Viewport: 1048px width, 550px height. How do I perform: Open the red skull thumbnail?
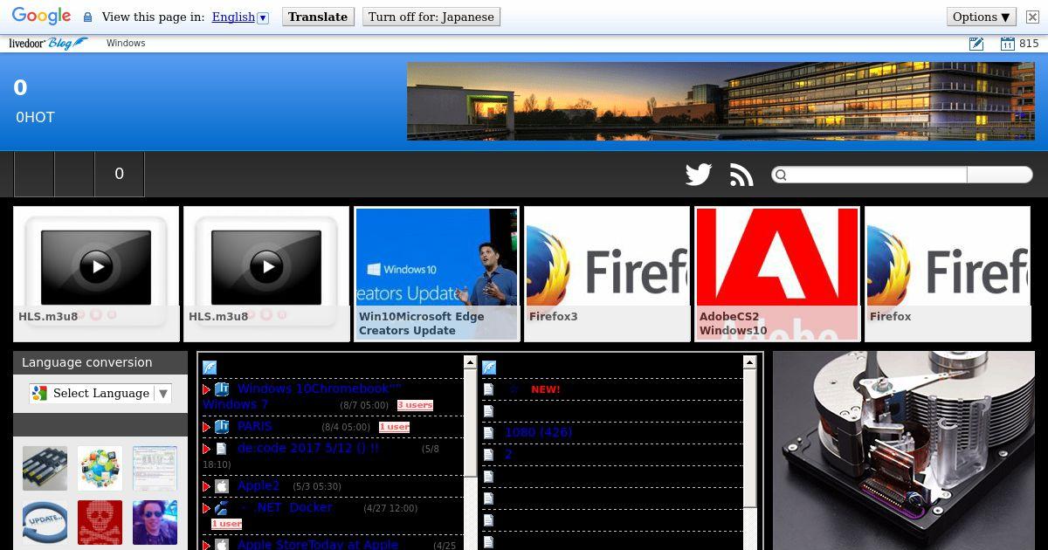tap(100, 523)
